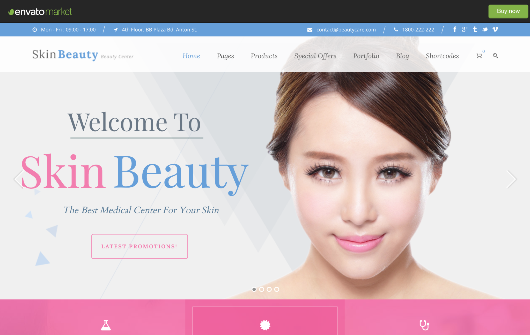The height and width of the screenshot is (335, 530).
Task: Open the Facebook page icon
Action: coord(455,29)
